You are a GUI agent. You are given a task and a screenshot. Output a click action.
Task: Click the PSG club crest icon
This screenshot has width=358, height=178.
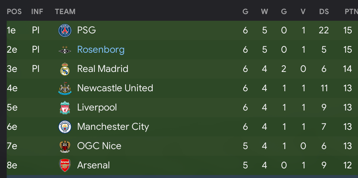(x=65, y=30)
